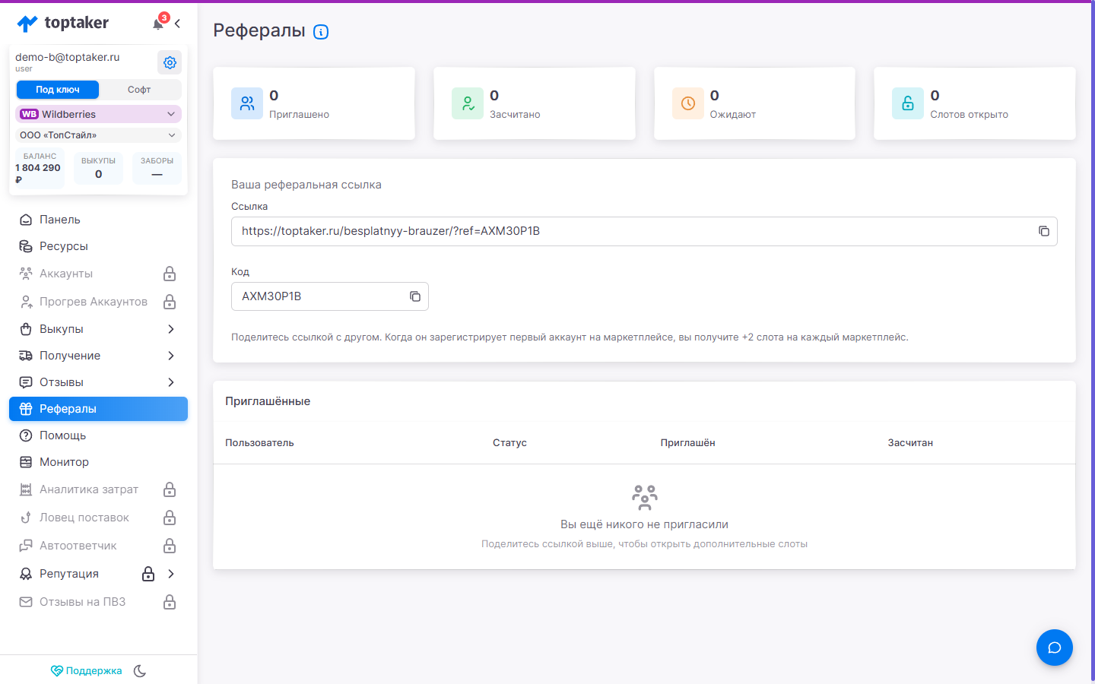Click the referral code input field
The height and width of the screenshot is (684, 1095).
(329, 296)
